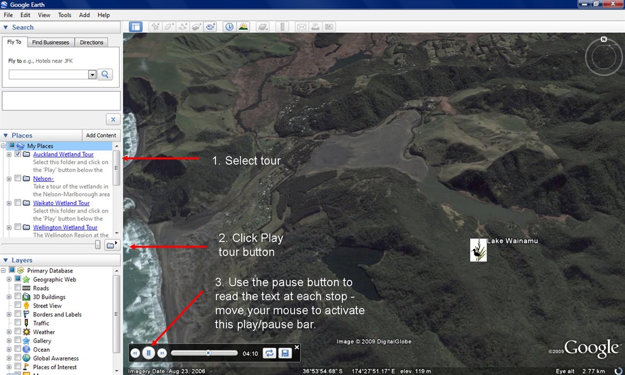
Task: Open the Fly To history dropdown
Action: (x=92, y=75)
